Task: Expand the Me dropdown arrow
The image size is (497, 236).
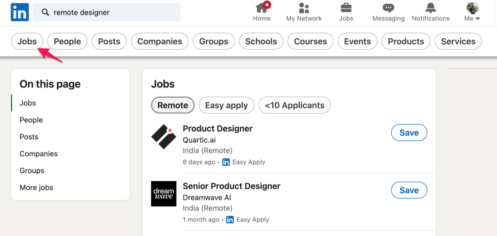Action: (478, 19)
